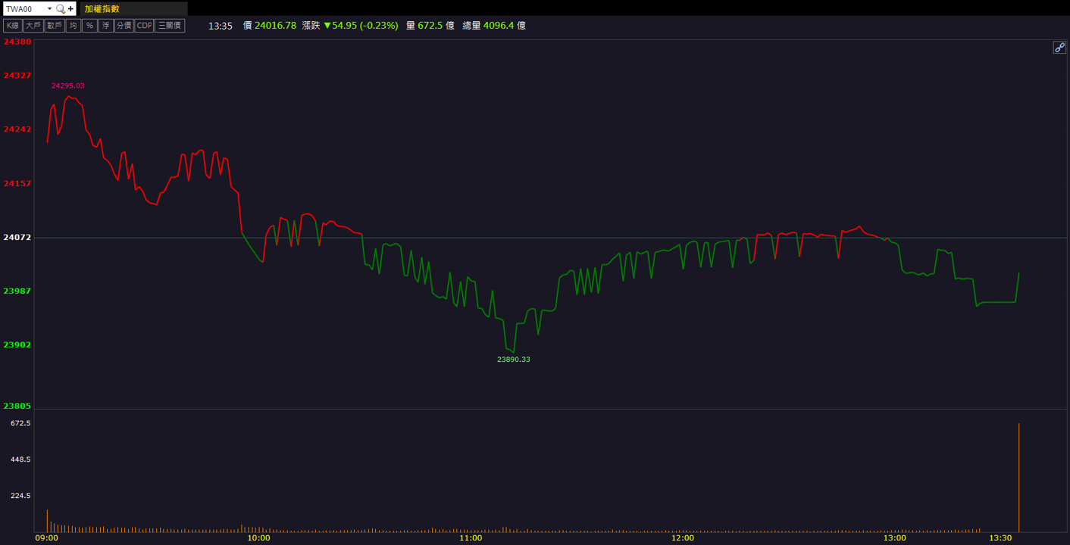Viewport: 1070px width, 545px height.
Task: Toggle the CDP indicator button
Action: 144,26
